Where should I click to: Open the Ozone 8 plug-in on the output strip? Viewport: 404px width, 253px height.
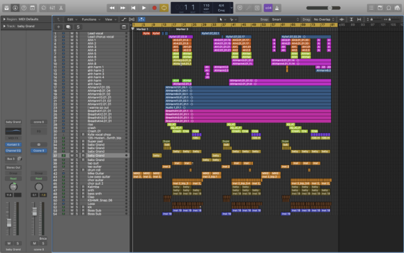tap(38, 151)
